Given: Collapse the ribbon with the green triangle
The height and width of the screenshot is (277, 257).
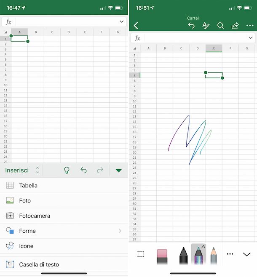Looking at the screenshot, I should [119, 170].
